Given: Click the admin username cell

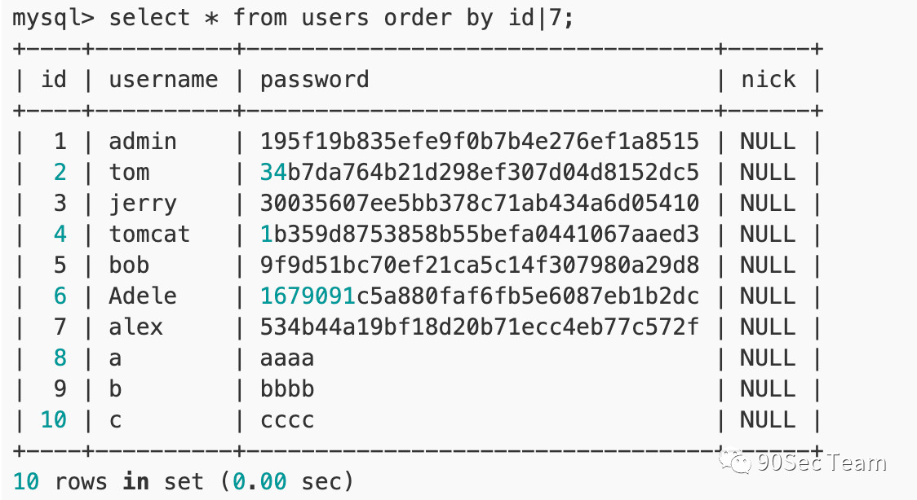Looking at the screenshot, I should click(x=143, y=141).
